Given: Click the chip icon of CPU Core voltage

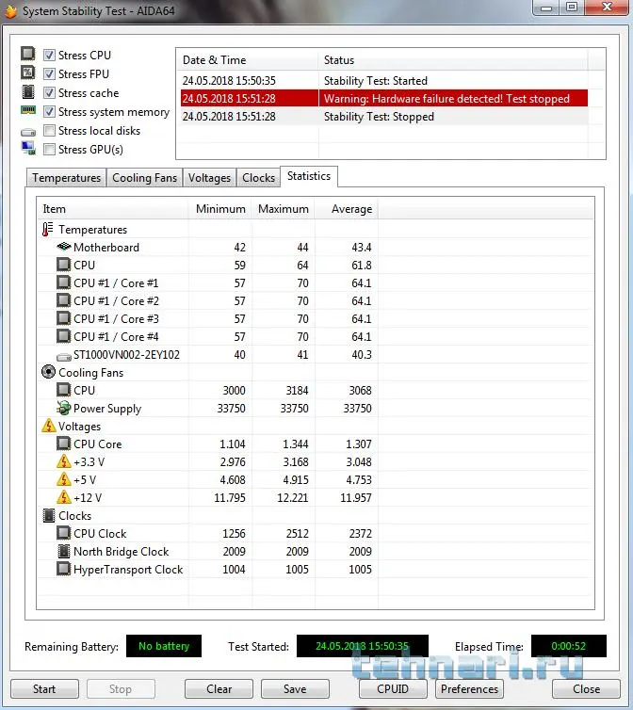Looking at the screenshot, I should coord(64,444).
